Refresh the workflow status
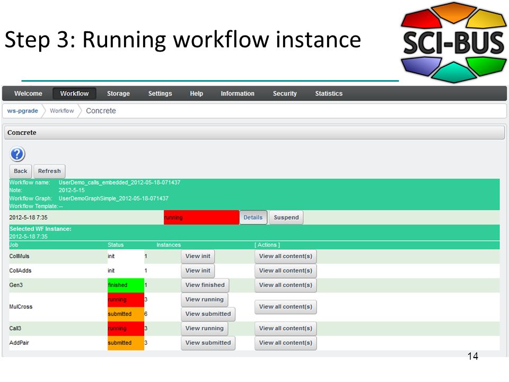Screen dimensions: 509x382 coord(49,171)
